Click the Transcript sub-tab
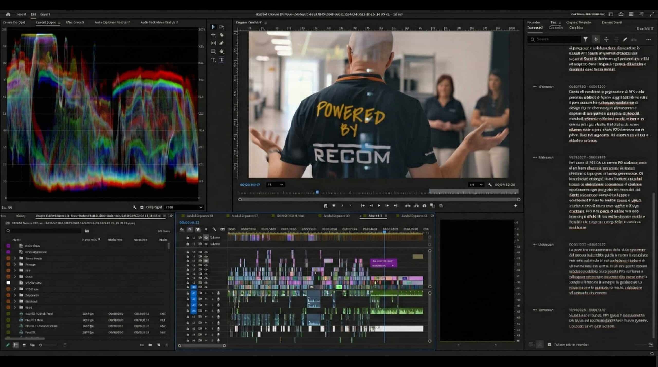 (x=535, y=27)
